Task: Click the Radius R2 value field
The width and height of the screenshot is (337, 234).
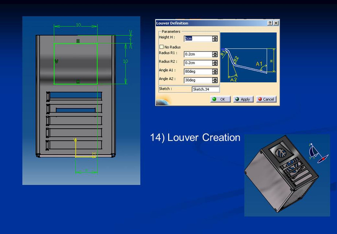Action: (198, 63)
